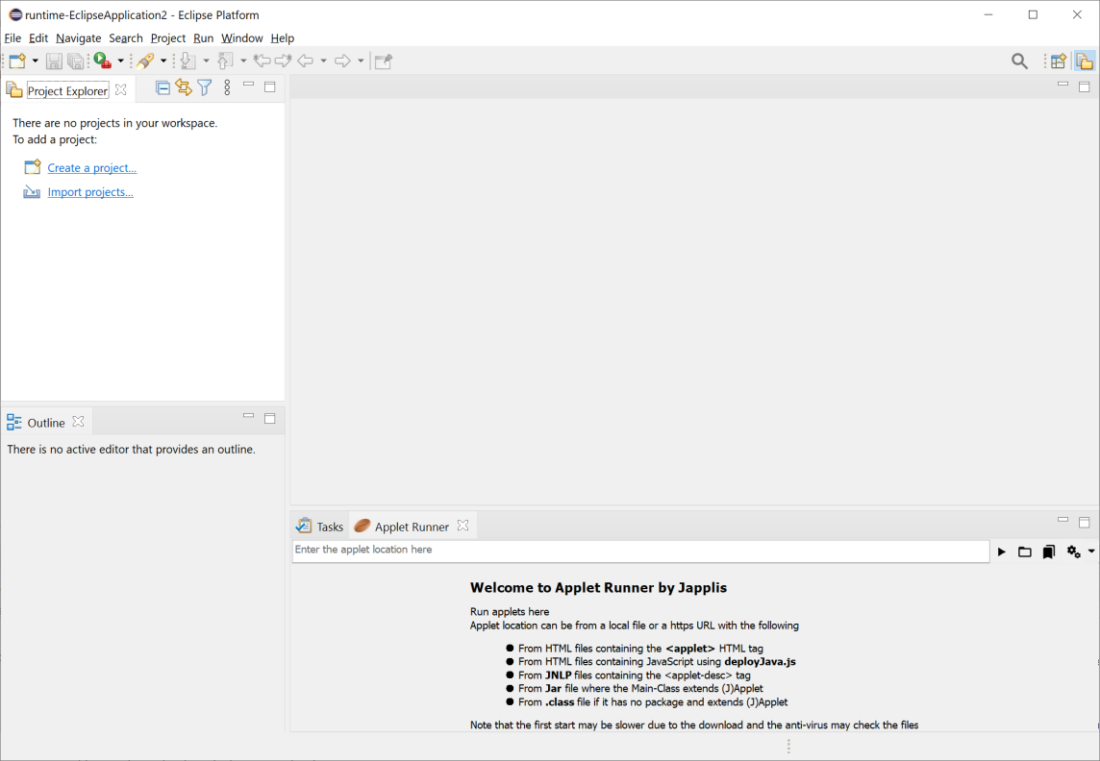The width and height of the screenshot is (1100, 761).
Task: Click the Save All toolbar icon
Action: (x=75, y=61)
